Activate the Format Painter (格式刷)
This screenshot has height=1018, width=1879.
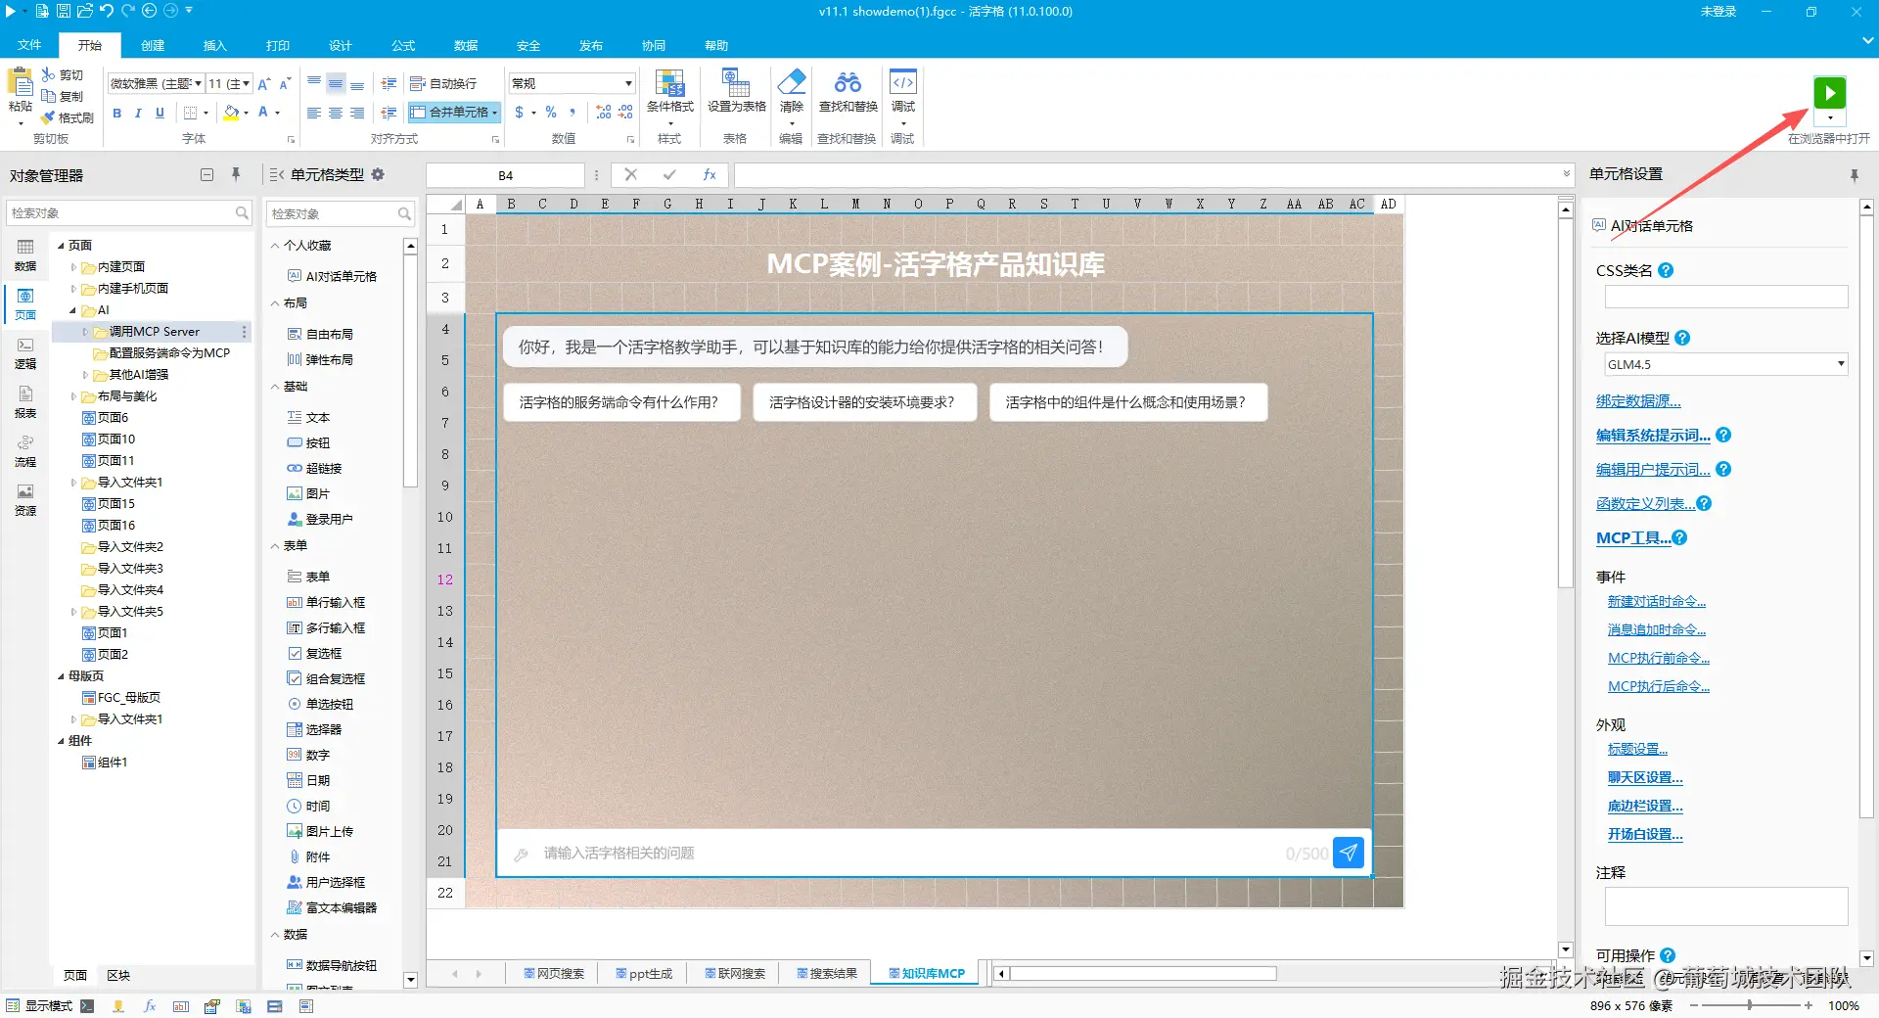(68, 117)
